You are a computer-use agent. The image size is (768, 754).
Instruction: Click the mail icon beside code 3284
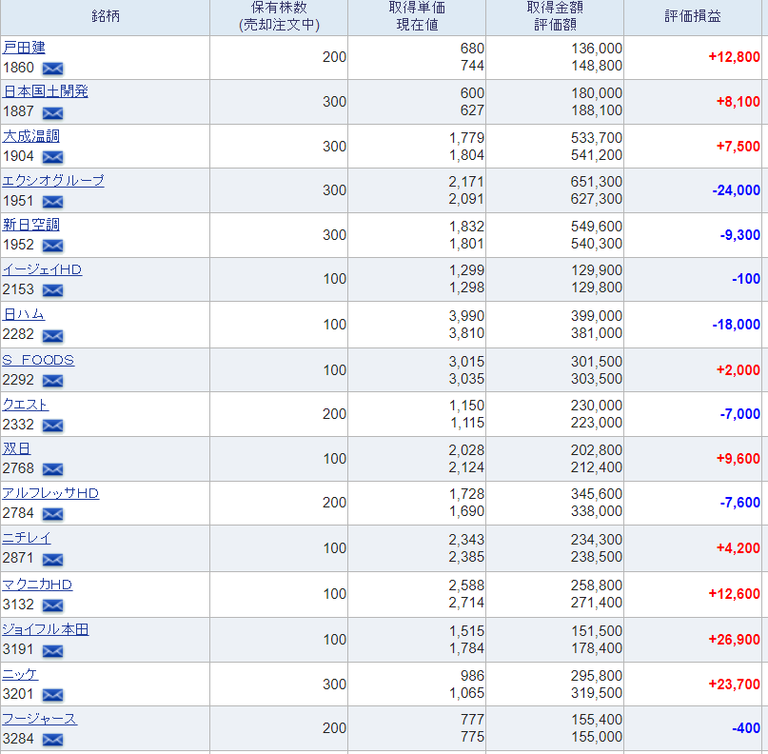[52, 740]
